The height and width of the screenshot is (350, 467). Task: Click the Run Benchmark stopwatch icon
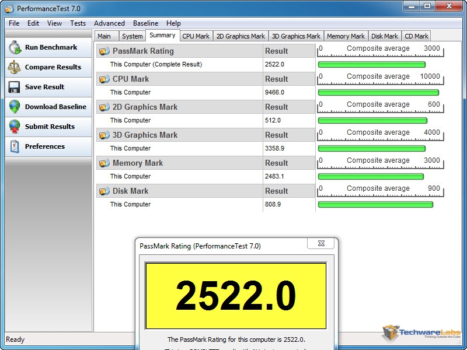[x=15, y=48]
